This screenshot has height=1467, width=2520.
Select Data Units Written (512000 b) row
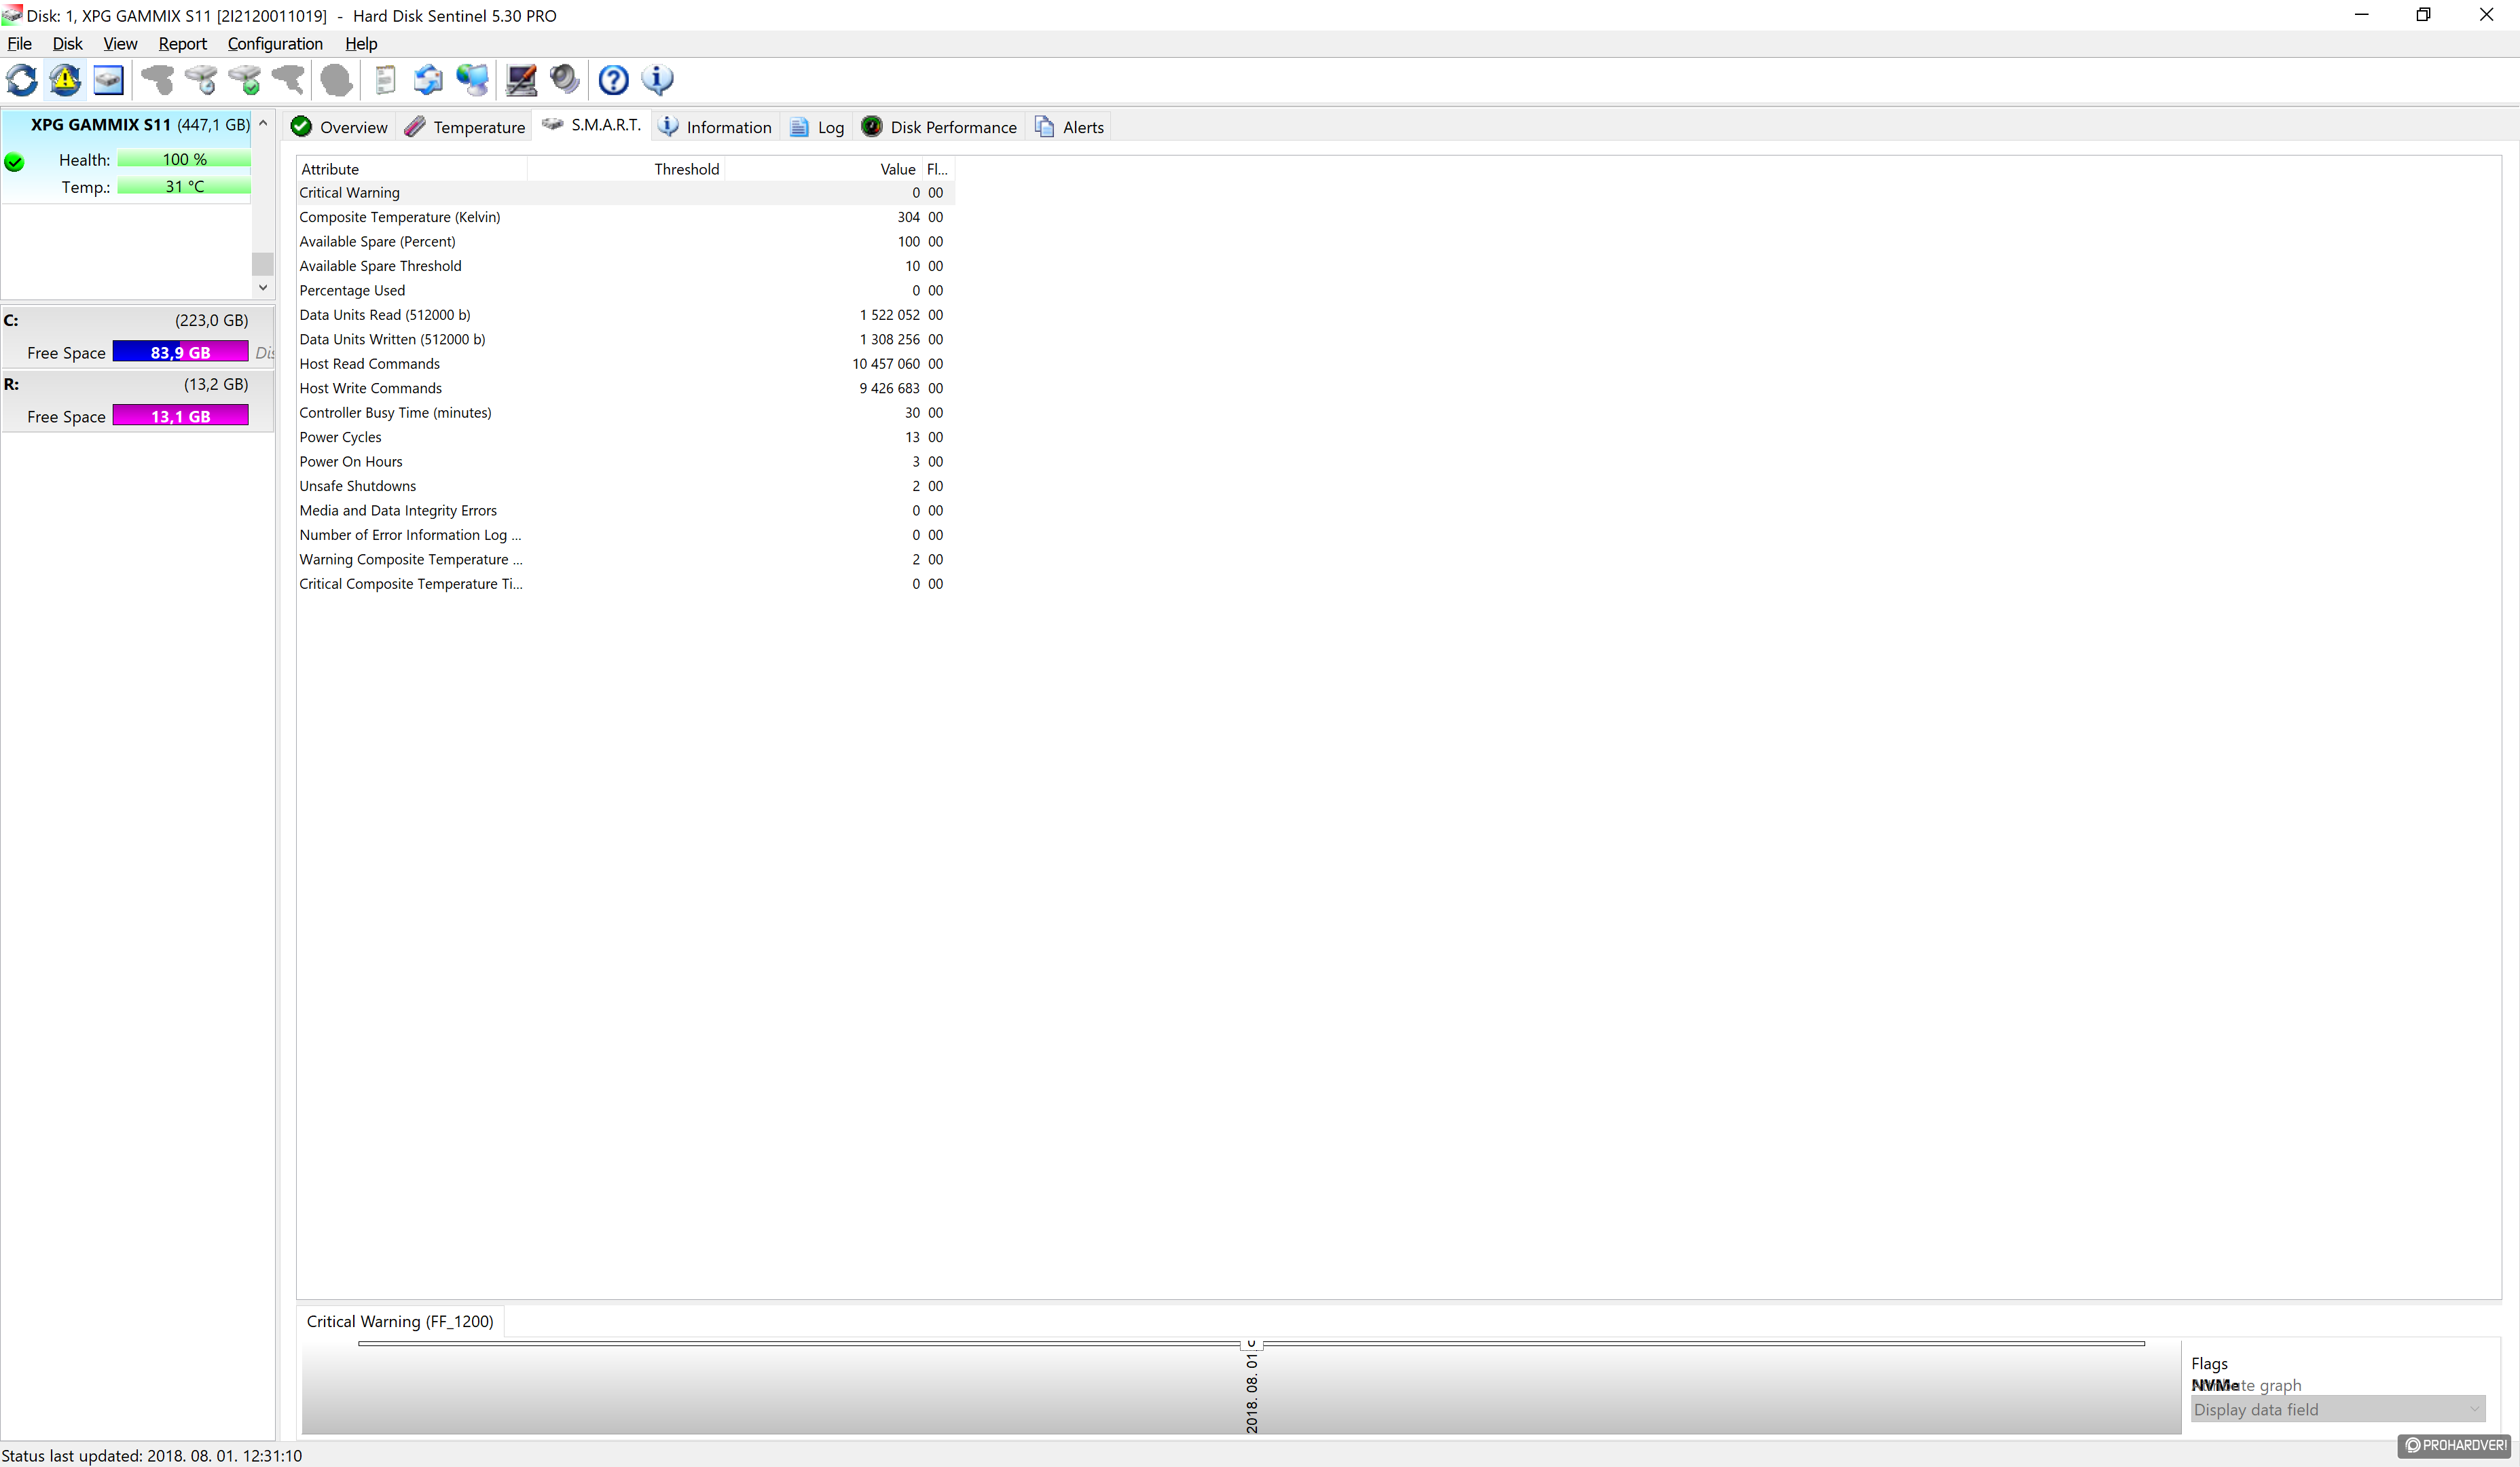click(x=625, y=339)
